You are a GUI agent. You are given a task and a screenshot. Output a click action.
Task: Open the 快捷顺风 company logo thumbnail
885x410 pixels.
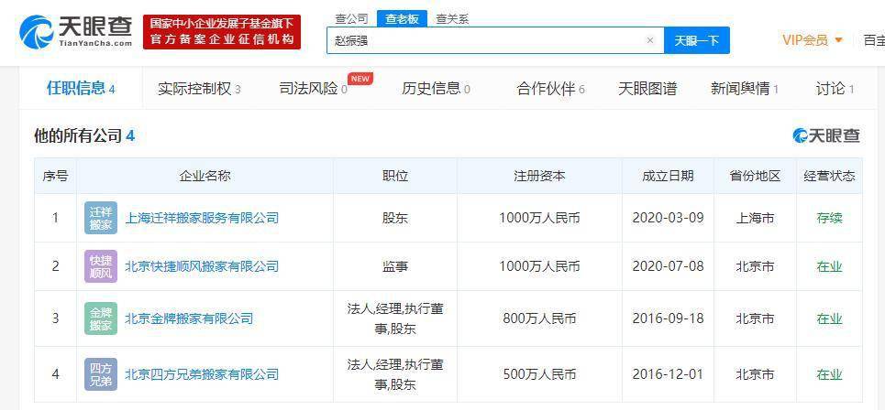[101, 266]
